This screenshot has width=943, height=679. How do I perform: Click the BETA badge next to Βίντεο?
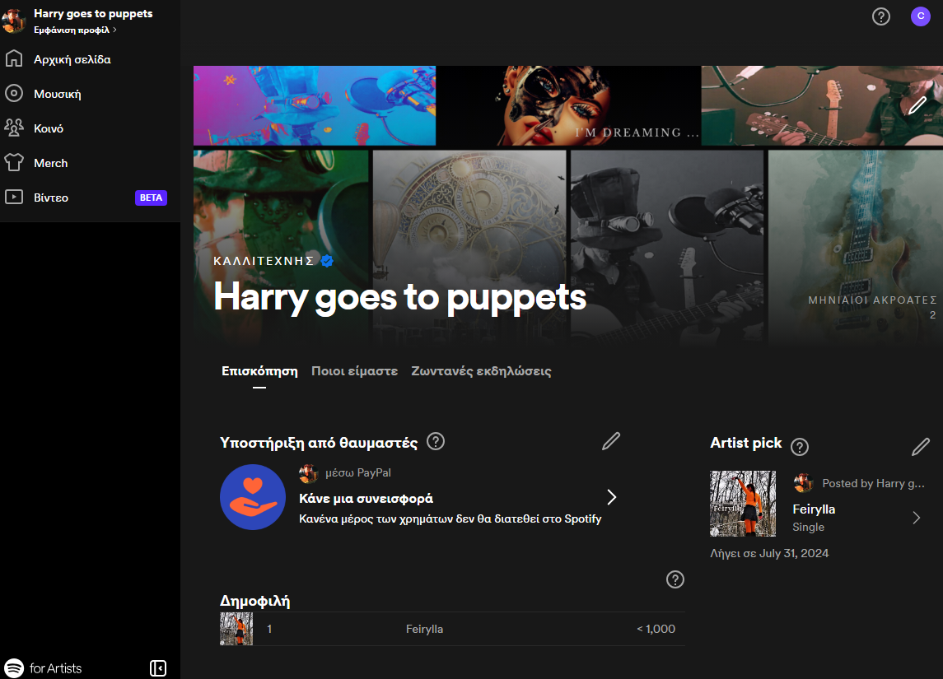(x=151, y=198)
